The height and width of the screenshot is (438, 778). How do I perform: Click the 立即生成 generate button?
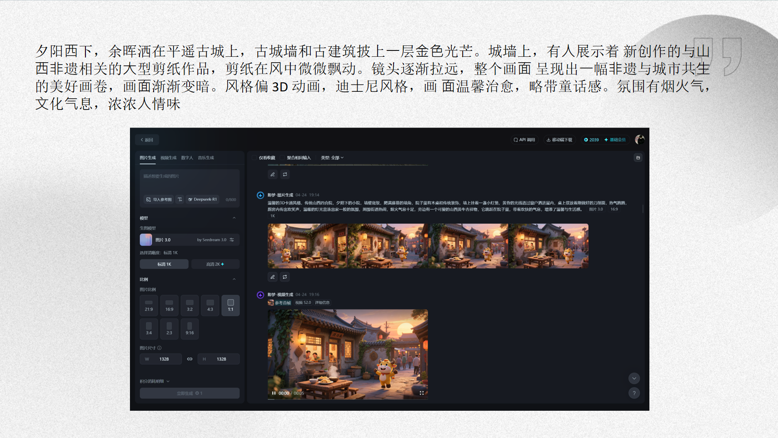point(190,393)
